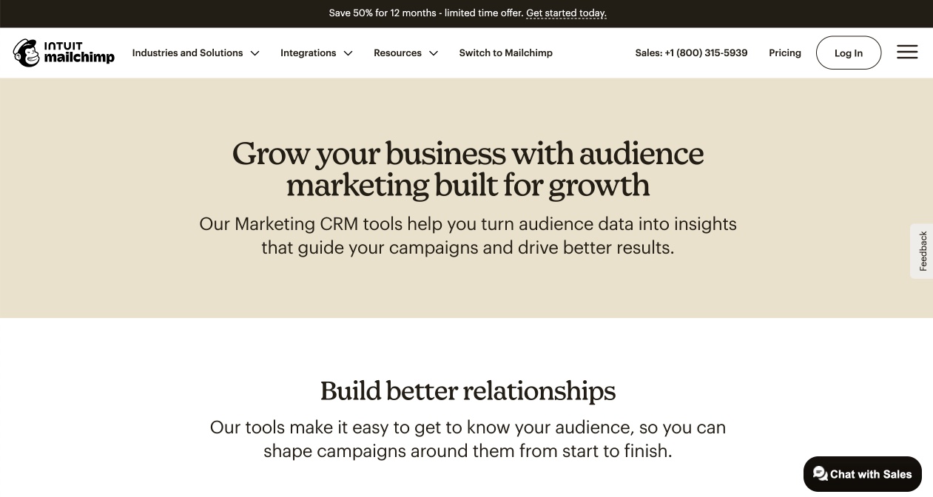Image resolution: width=933 pixels, height=497 pixels.
Task: Click the Build better relationships heading
Action: (468, 390)
